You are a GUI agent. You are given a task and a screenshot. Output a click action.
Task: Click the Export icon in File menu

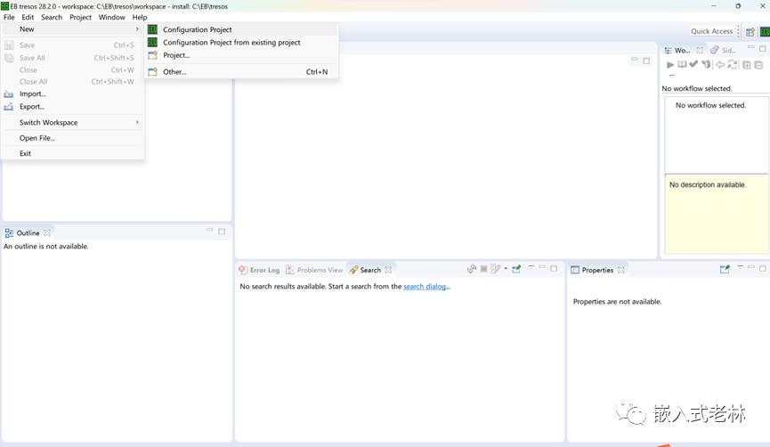tap(9, 107)
